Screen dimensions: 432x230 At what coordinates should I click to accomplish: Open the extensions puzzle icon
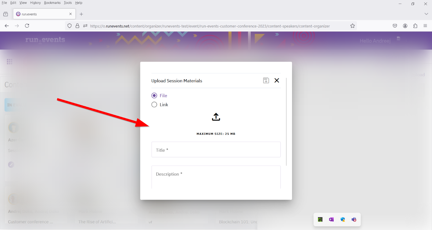coord(415,26)
